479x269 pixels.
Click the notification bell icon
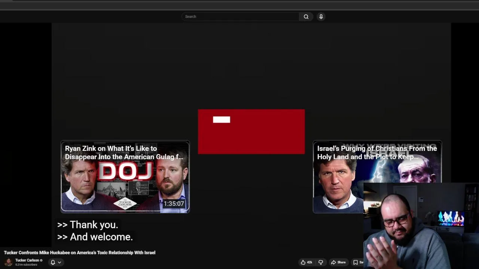point(53,262)
